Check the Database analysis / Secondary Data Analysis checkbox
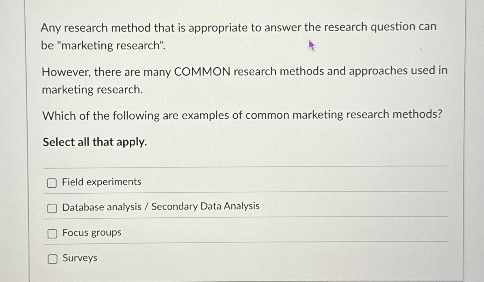The image size is (484, 282). [52, 208]
